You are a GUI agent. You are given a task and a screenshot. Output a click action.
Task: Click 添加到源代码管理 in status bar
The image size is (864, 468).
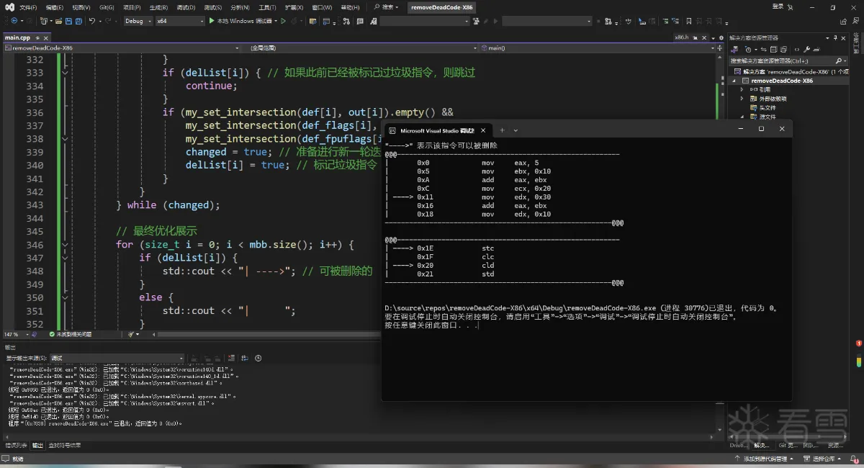pos(763,459)
